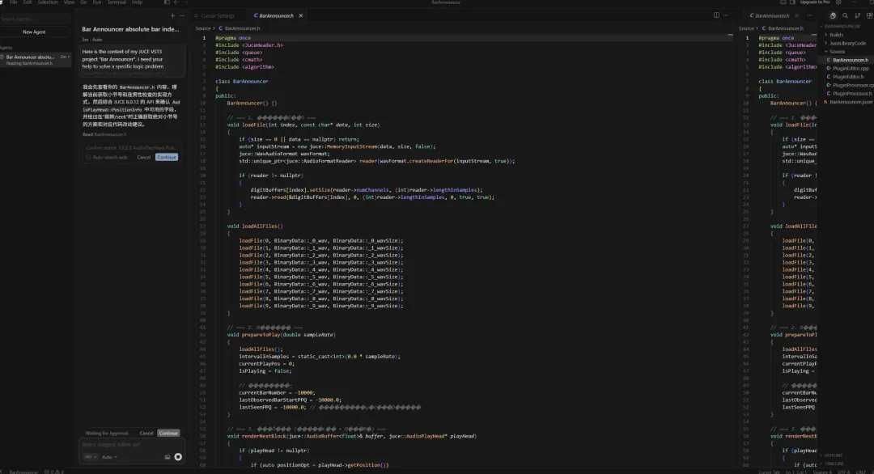Click the New Agent button
The height and width of the screenshot is (474, 874).
34,32
